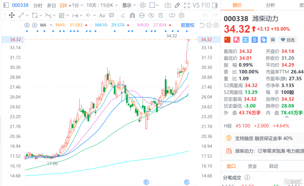Expand the MA indicator dropdown
304x186 pixels.
click(x=51, y=25)
